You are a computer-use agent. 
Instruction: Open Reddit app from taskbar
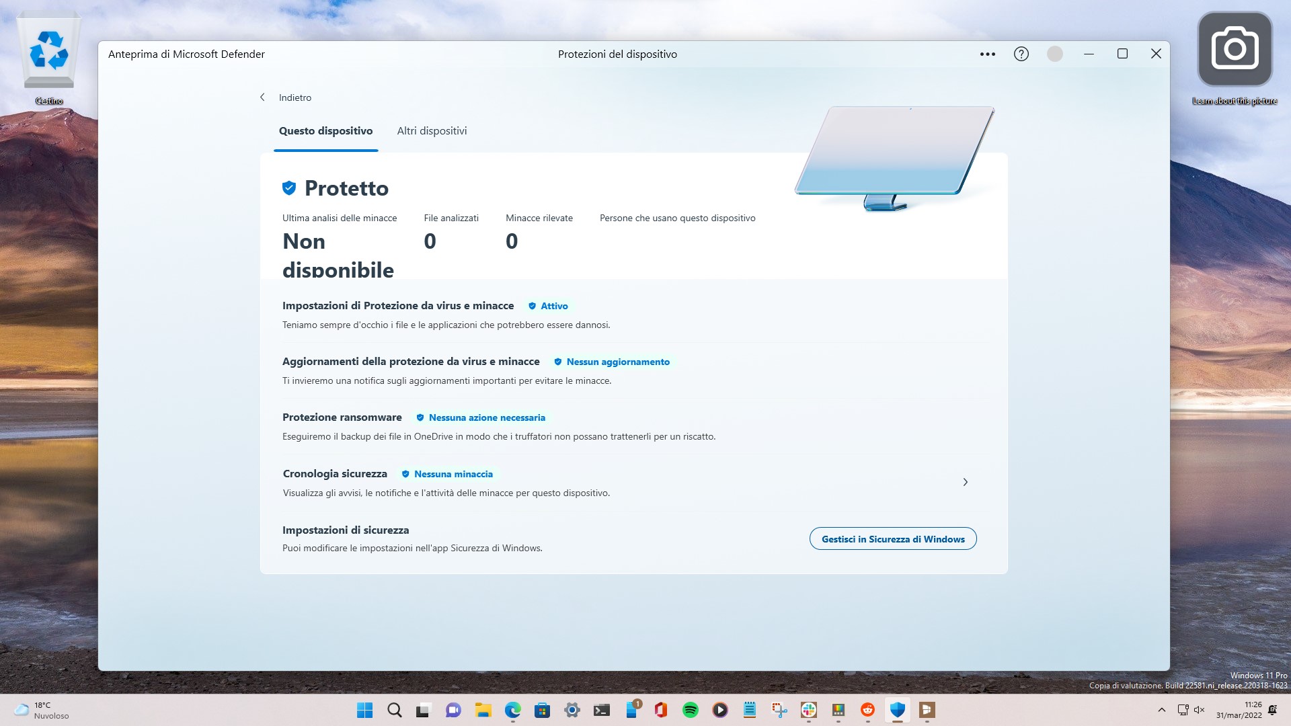867,710
